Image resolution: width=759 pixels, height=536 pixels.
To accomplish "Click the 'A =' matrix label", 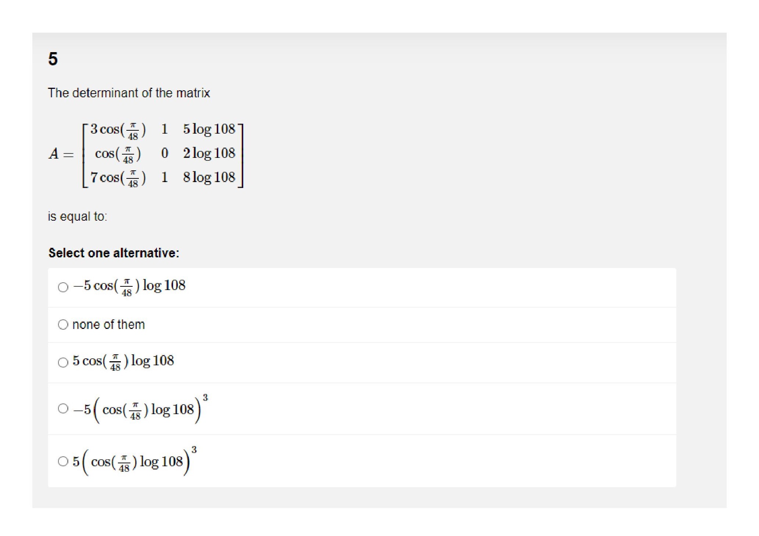I will click(x=61, y=153).
